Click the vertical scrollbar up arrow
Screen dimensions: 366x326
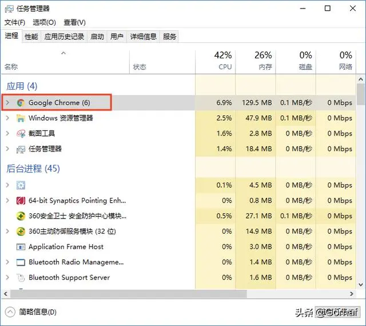(361, 79)
